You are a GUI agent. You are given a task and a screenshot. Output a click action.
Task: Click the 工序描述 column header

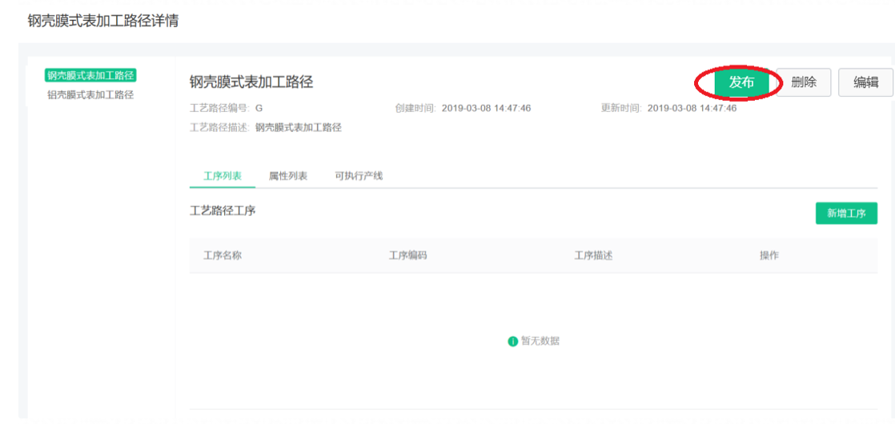594,256
